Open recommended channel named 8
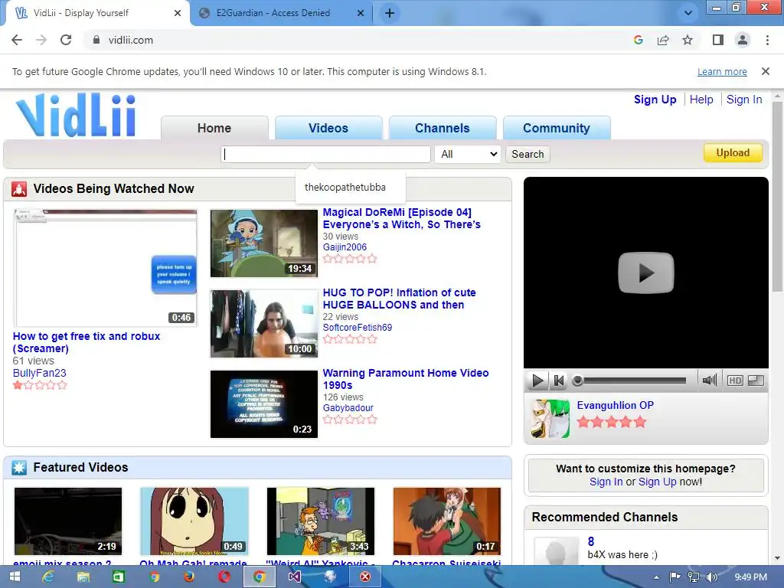 point(591,541)
